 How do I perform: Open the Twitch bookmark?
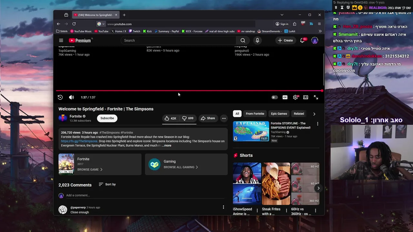135,31
